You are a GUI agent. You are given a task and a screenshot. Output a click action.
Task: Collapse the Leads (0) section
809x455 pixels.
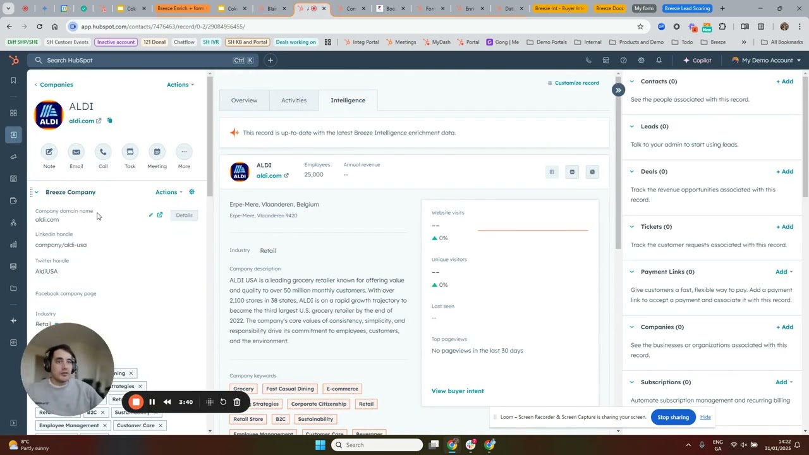(x=631, y=126)
